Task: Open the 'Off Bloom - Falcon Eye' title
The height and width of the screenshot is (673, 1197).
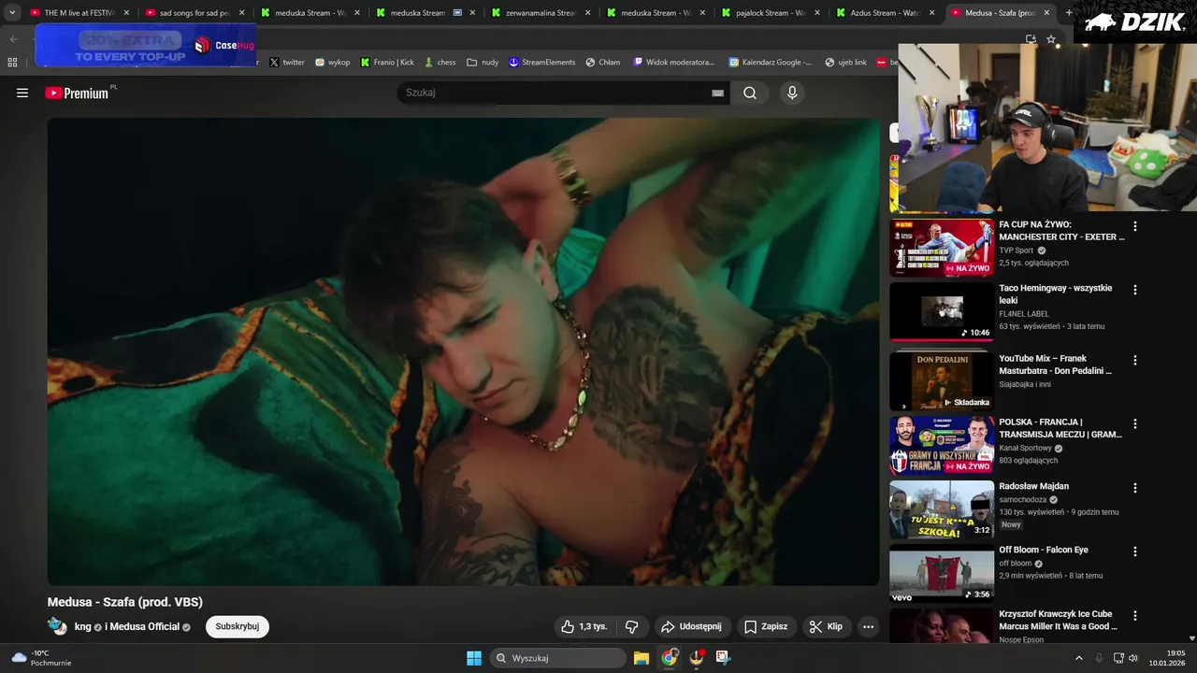Action: (x=1044, y=550)
